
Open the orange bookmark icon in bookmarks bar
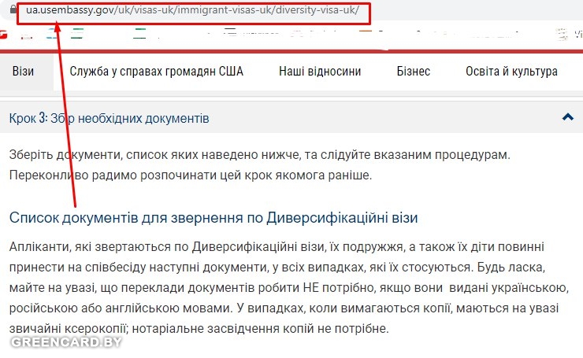pyautogui.click(x=366, y=33)
